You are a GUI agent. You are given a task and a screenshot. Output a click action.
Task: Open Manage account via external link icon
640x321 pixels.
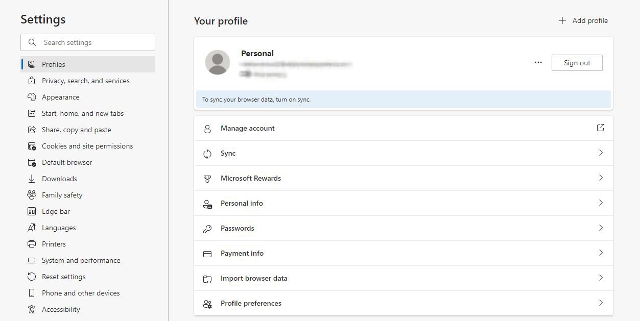[x=601, y=128]
